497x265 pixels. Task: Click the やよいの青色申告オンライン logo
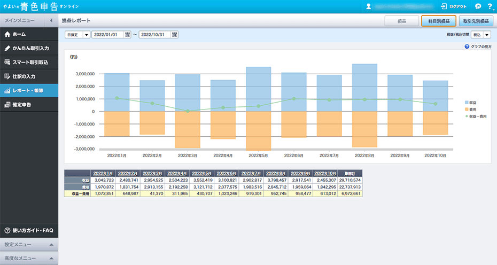tap(41, 6)
